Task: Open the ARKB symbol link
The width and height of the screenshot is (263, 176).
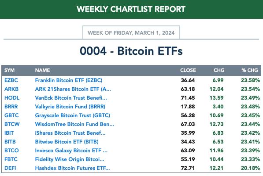Action: [11, 89]
